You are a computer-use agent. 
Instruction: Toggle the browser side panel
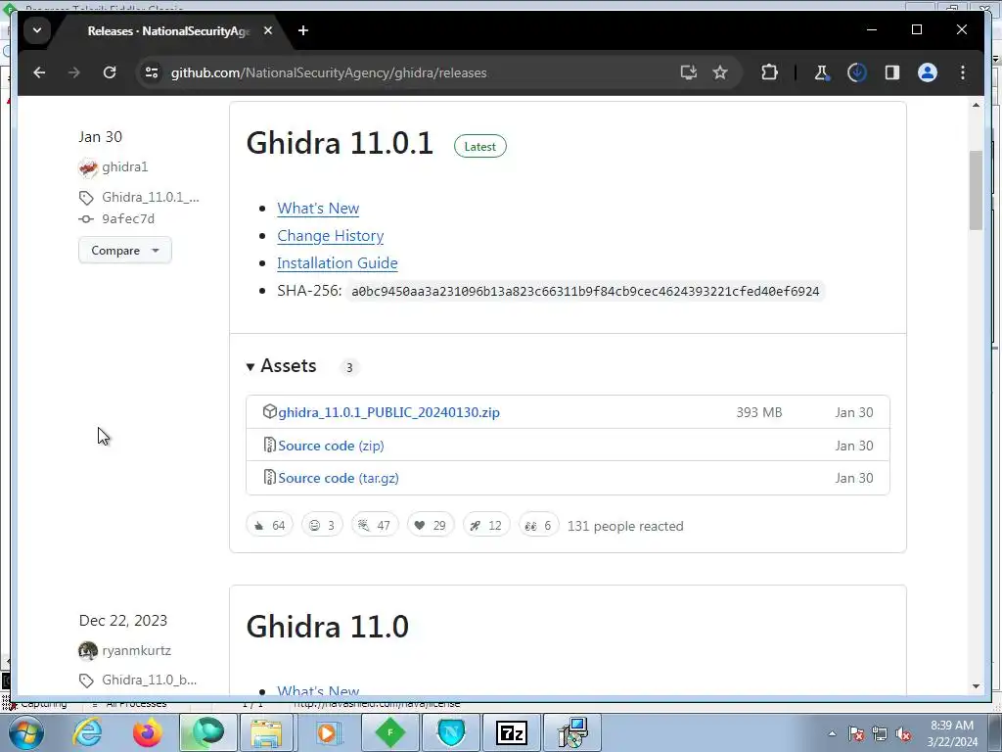(892, 72)
